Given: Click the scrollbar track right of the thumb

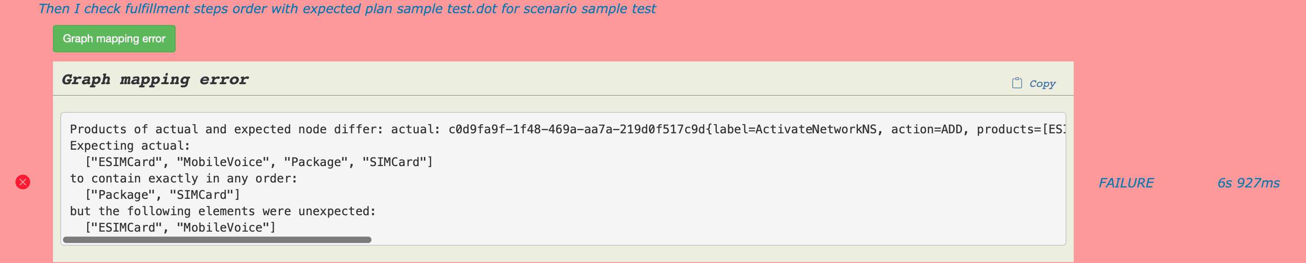Looking at the screenshot, I should coord(710,240).
